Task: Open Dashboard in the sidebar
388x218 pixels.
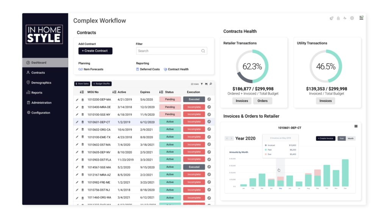Action: (x=45, y=62)
